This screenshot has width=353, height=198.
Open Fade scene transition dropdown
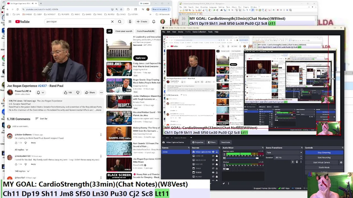coord(285,153)
